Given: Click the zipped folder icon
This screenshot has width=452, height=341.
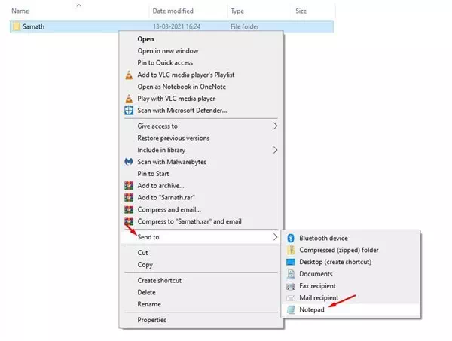Looking at the screenshot, I should 291,250.
